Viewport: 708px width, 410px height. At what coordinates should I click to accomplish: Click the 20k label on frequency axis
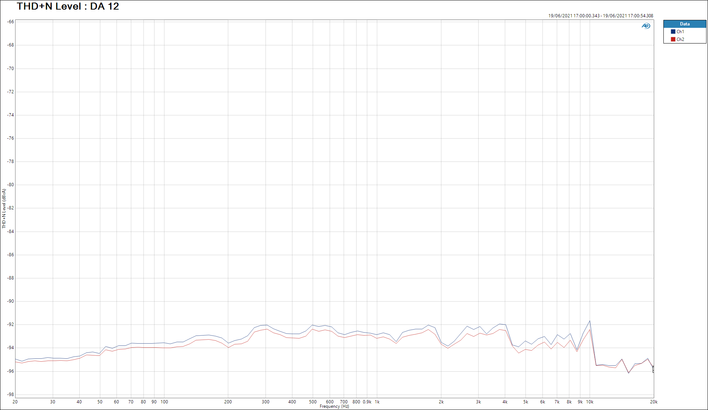pyautogui.click(x=654, y=402)
